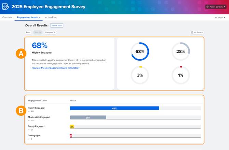Click the Highly Engaged 68% blue bar
Screen dimensions: 229x150
pyautogui.click(x=114, y=108)
